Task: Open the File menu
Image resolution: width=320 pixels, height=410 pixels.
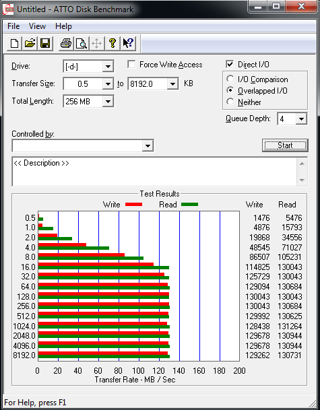Action: (x=13, y=26)
